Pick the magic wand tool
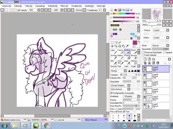 (120, 42)
